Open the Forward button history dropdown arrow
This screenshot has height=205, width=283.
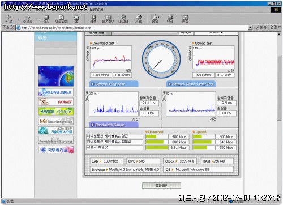click(x=37, y=19)
